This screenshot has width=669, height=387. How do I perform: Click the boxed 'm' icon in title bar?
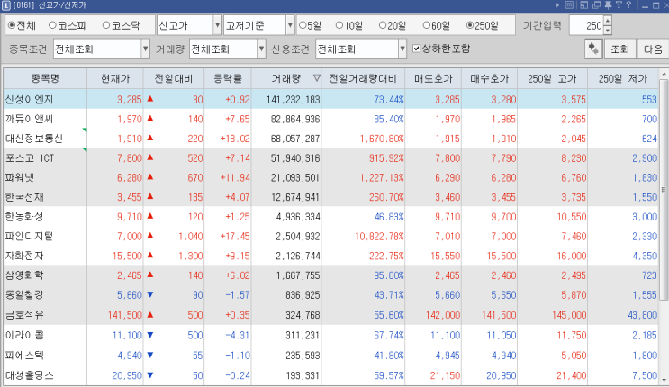click(569, 5)
